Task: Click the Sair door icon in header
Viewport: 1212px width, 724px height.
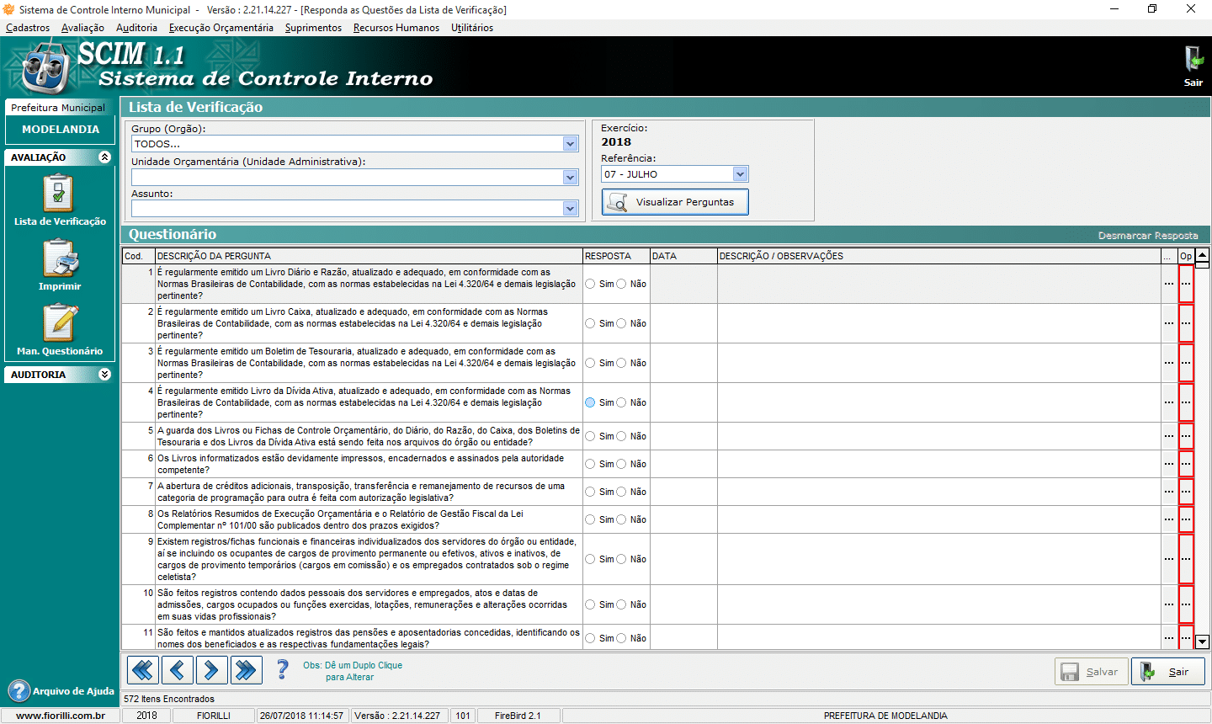Action: [1193, 61]
